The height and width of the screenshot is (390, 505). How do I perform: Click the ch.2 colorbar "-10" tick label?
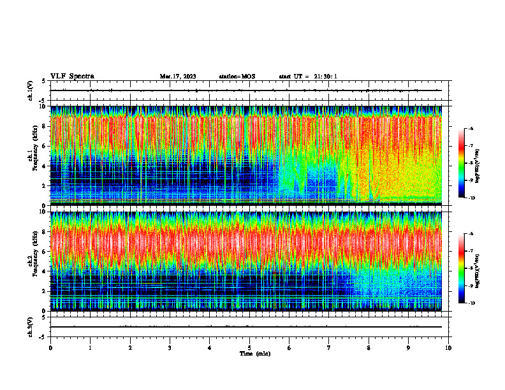471,303
